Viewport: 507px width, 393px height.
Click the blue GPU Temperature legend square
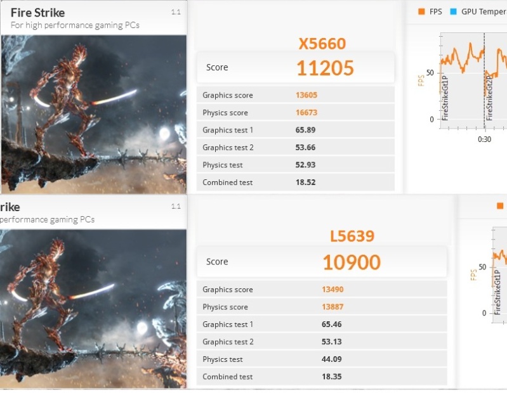[x=453, y=11]
